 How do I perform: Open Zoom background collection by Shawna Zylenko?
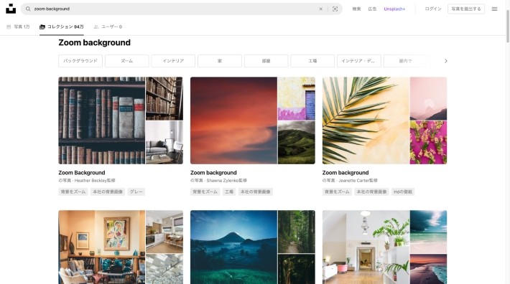point(213,173)
